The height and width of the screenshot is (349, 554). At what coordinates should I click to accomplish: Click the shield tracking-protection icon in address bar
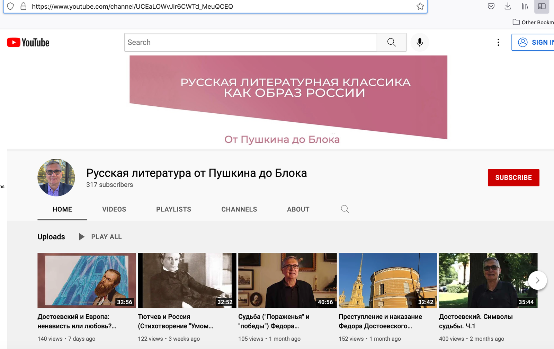point(10,6)
